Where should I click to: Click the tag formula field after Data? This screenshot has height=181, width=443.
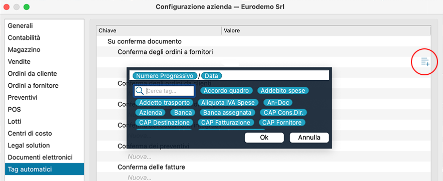(x=275, y=76)
